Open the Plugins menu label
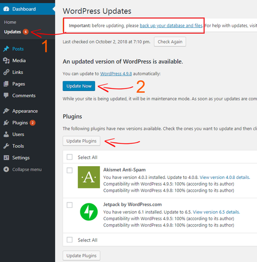The image size is (257, 262). pos(20,123)
